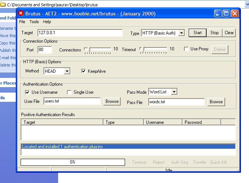Click the Copy this link in Explorer sidebar
The width and height of the screenshot is (249, 183).
8,43
